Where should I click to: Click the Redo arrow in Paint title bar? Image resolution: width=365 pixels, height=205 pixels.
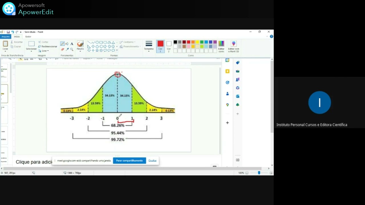(17, 32)
